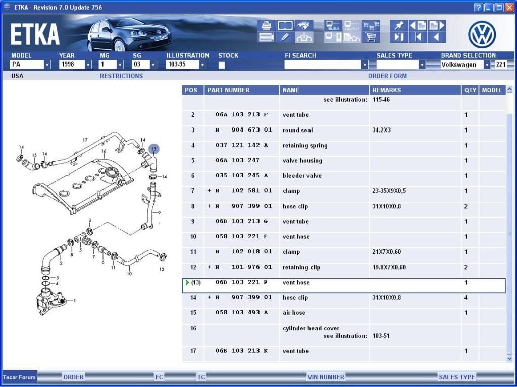This screenshot has height=387, width=517.
Task: Open the ILLUSTRATION dropdown showing 103-95
Action: (202, 65)
